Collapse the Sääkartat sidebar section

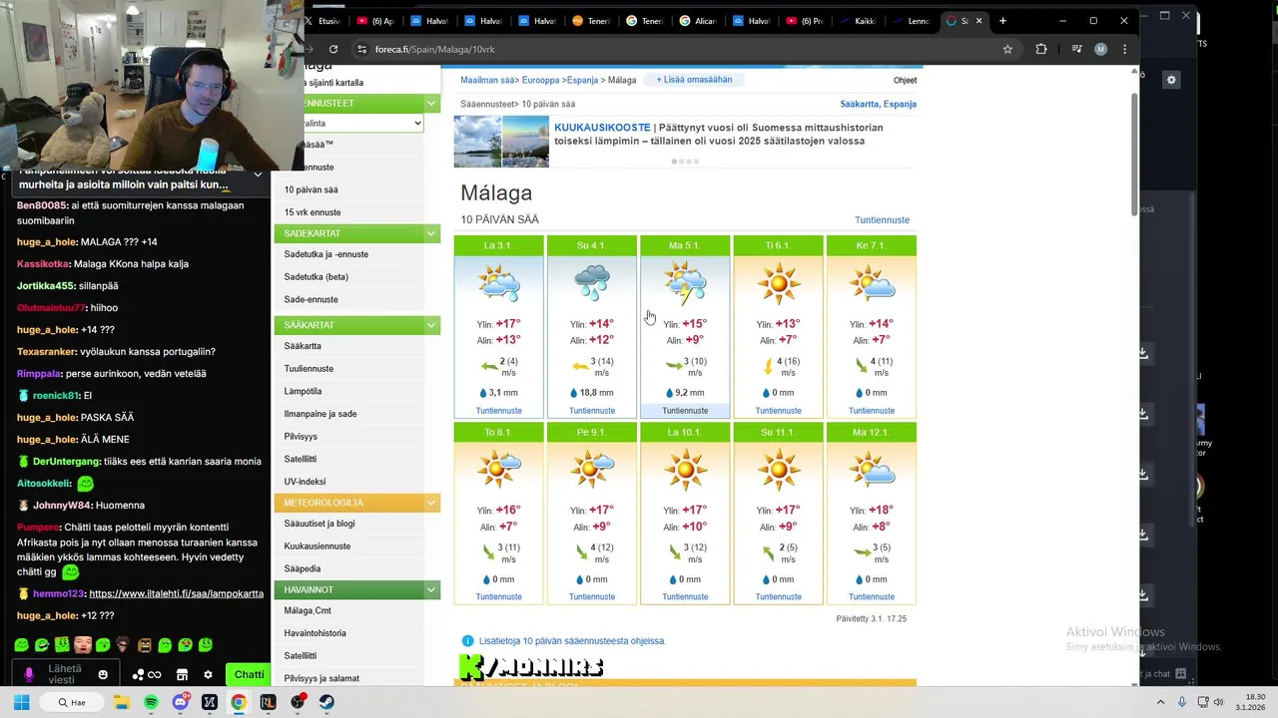431,325
